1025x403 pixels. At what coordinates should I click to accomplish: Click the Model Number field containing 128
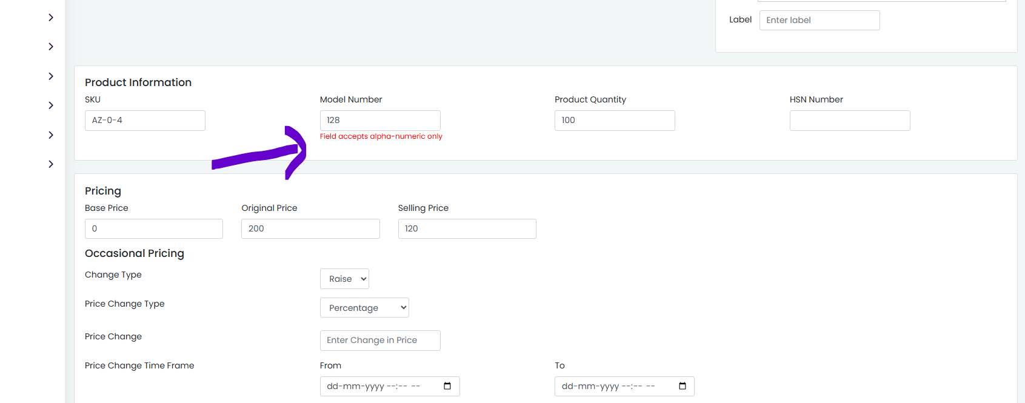[380, 121]
